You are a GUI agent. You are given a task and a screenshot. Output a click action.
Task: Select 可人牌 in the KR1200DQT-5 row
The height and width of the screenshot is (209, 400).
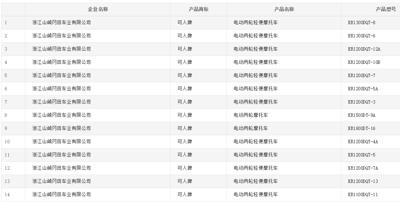[185, 155]
